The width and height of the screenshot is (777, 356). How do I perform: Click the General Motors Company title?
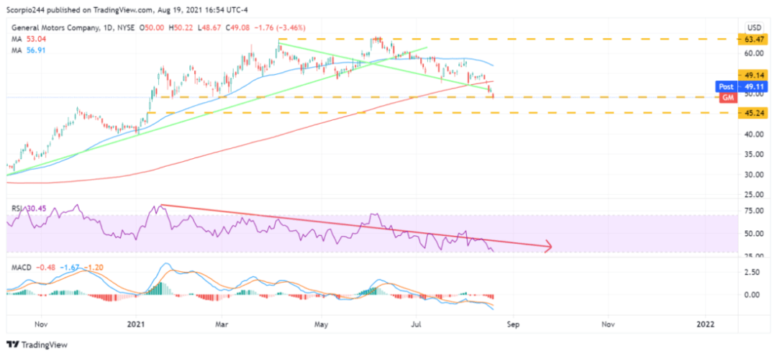pos(53,27)
